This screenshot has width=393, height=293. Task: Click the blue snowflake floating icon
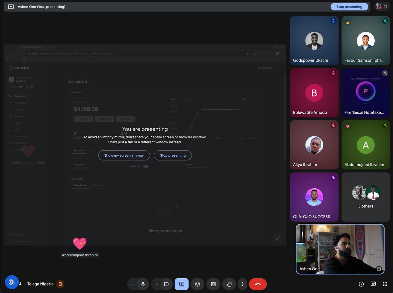pyautogui.click(x=12, y=282)
